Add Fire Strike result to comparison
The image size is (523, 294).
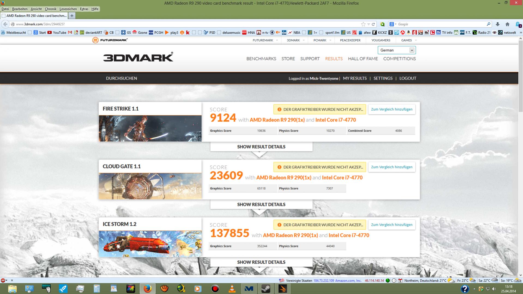tap(392, 109)
